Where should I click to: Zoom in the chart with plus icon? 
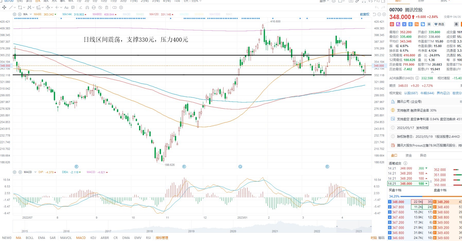pyautogui.click(x=384, y=14)
